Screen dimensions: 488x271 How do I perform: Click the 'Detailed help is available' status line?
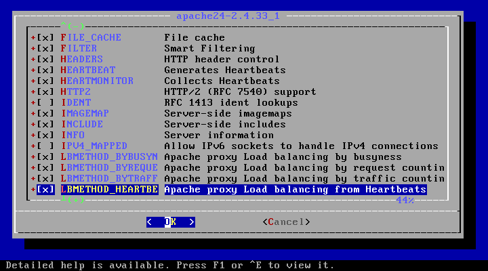coord(170,266)
